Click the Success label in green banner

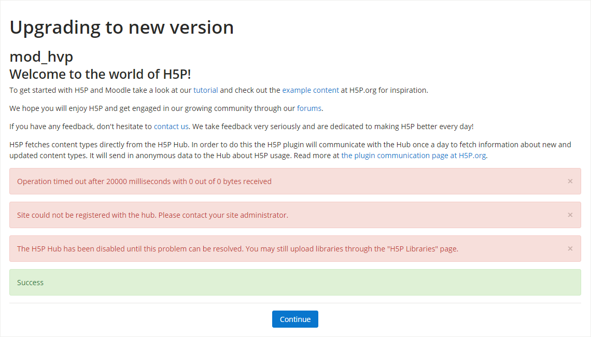pos(30,282)
